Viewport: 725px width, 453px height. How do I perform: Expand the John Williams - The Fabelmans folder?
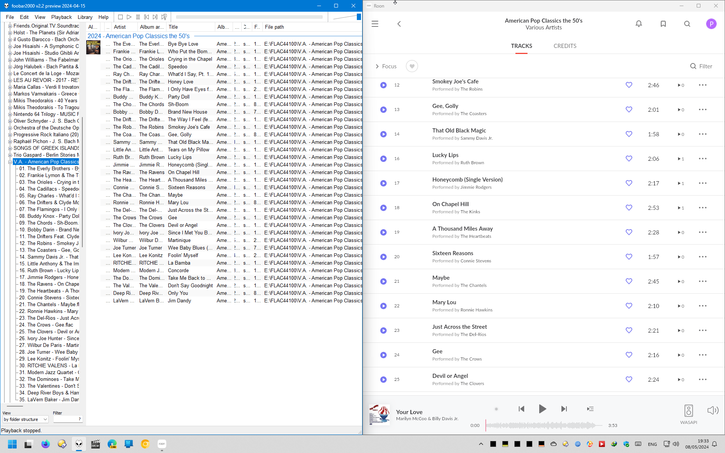pos(10,60)
